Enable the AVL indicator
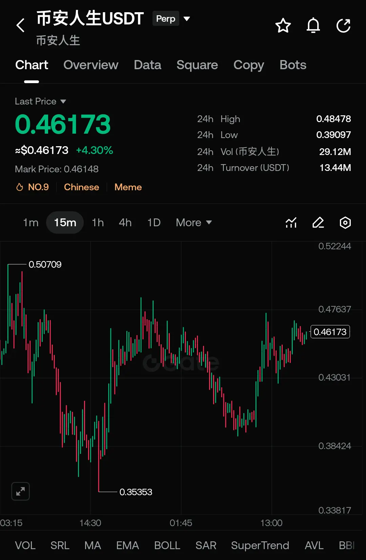Image resolution: width=366 pixels, height=560 pixels. [314, 545]
